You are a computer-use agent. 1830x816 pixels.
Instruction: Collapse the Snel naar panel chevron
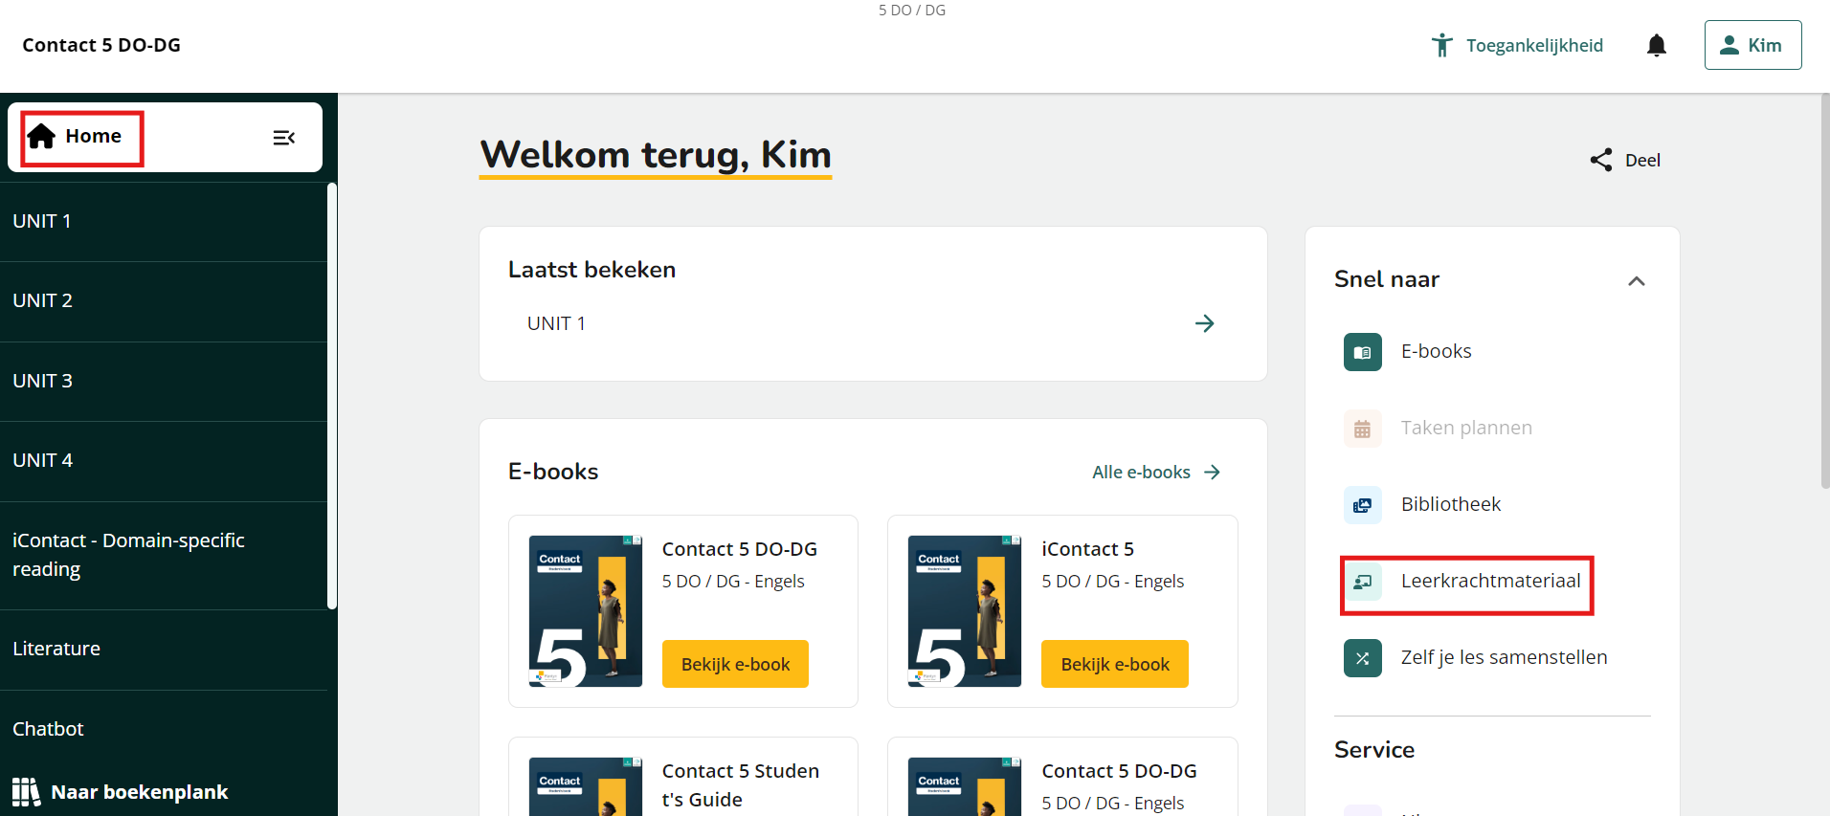[1637, 280]
